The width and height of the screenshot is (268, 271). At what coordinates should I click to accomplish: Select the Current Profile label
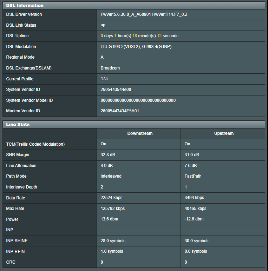click(20, 79)
